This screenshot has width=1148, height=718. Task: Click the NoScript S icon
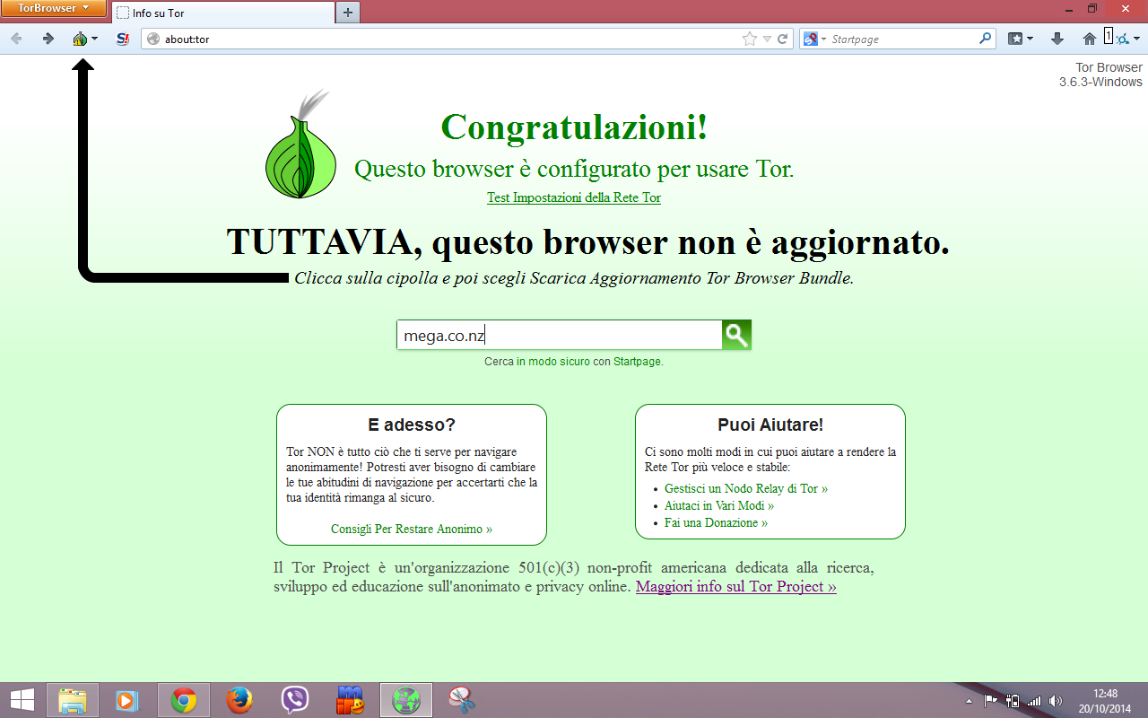point(123,39)
